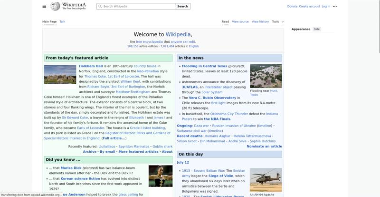This screenshot has height=197, width=380.
Task: Open the Hunt, Texas caption link
Action: (x=264, y=93)
